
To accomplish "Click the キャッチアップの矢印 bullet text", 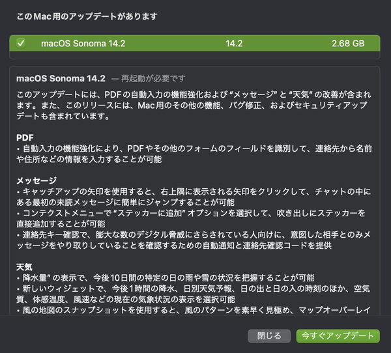I will pyautogui.click(x=194, y=197).
